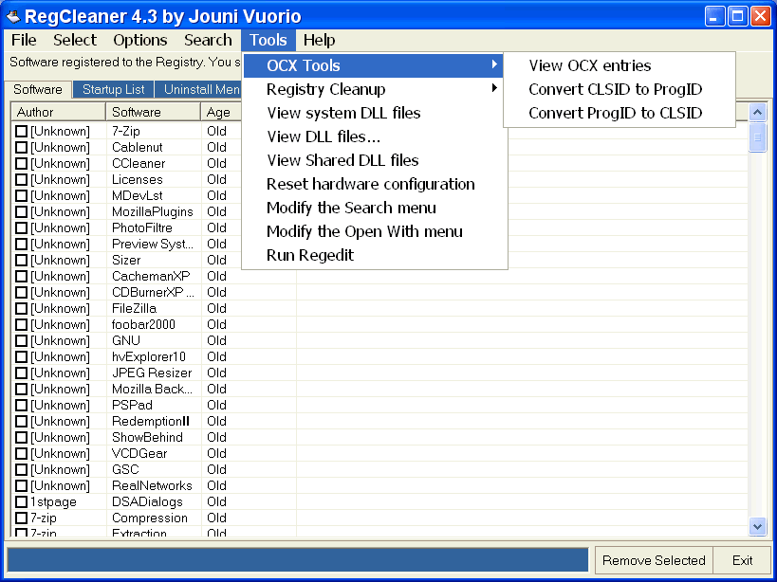Select the ShowBehind software entry
777x582 pixels.
[x=147, y=438]
